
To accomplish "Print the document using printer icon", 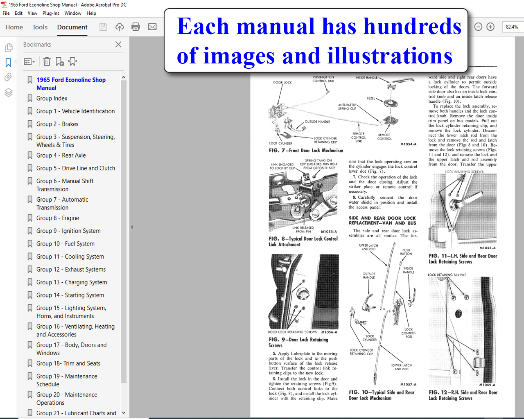I will pyautogui.click(x=136, y=27).
